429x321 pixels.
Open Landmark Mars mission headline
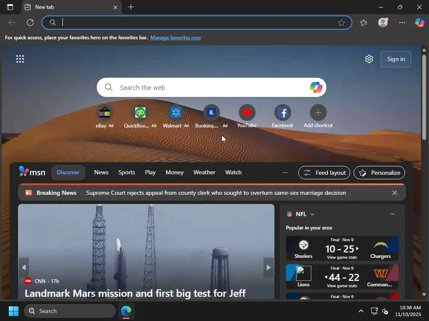click(x=135, y=293)
